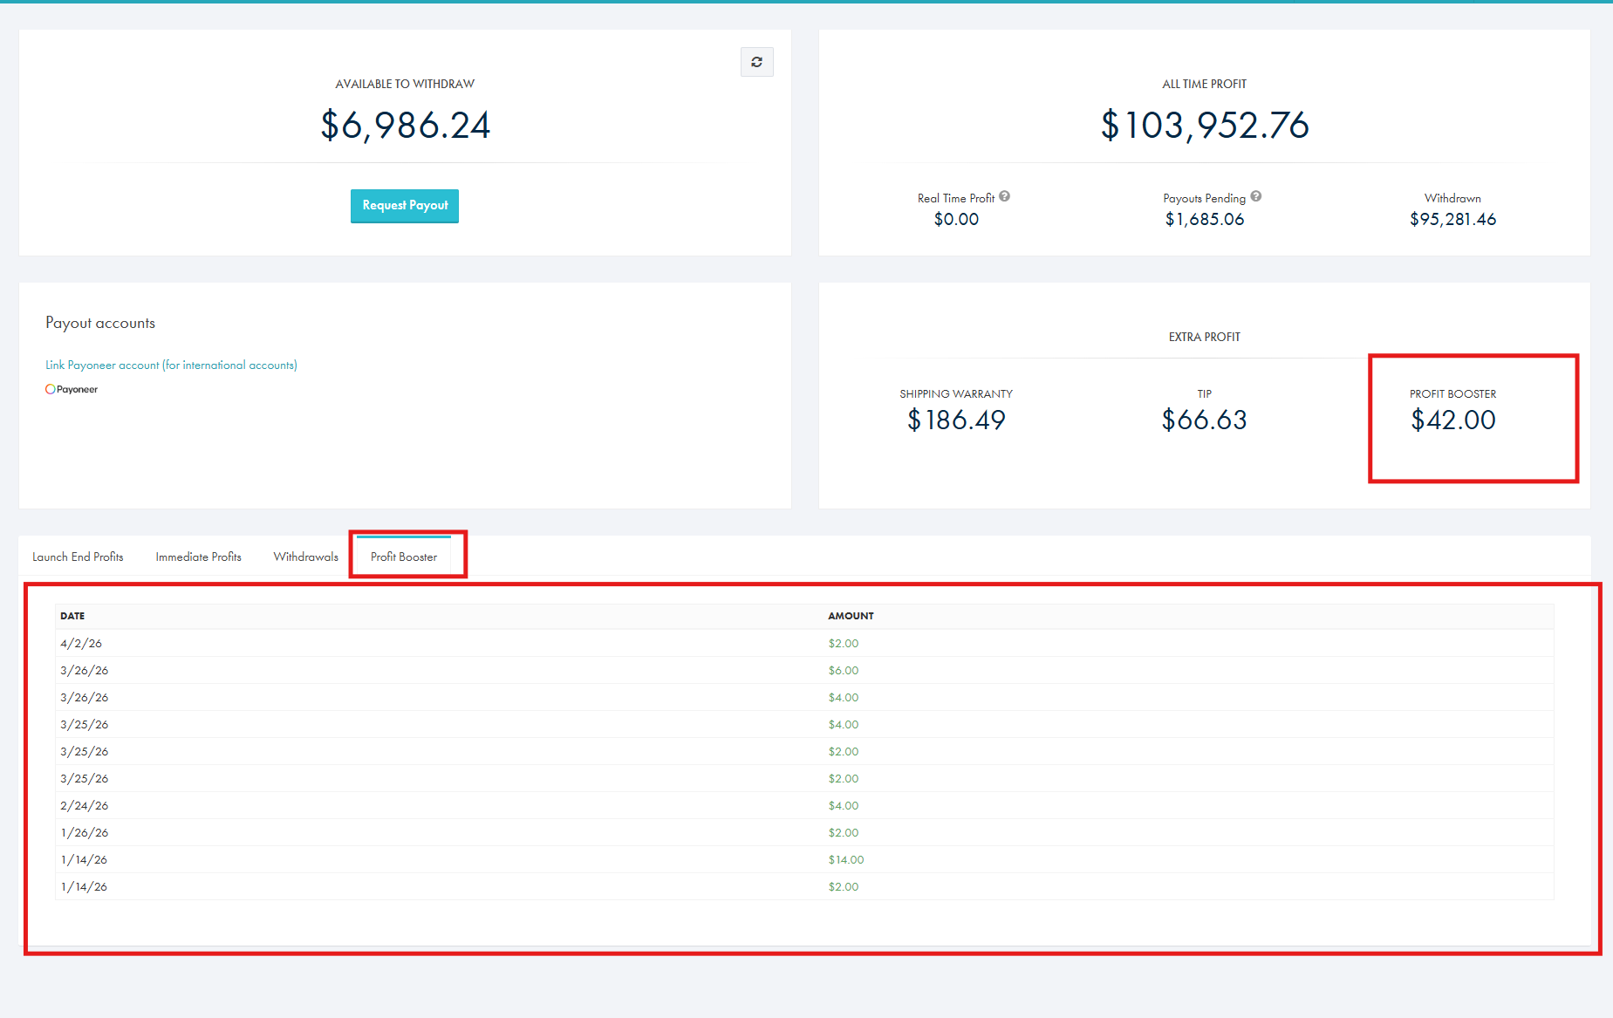Click the Payoneer logo
The image size is (1613, 1018).
72,389
